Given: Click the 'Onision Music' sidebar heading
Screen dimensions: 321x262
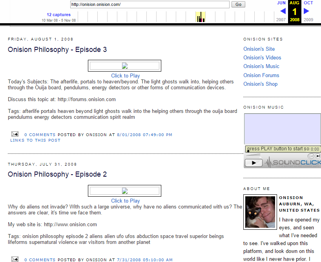Looking at the screenshot, I should 263,107.
